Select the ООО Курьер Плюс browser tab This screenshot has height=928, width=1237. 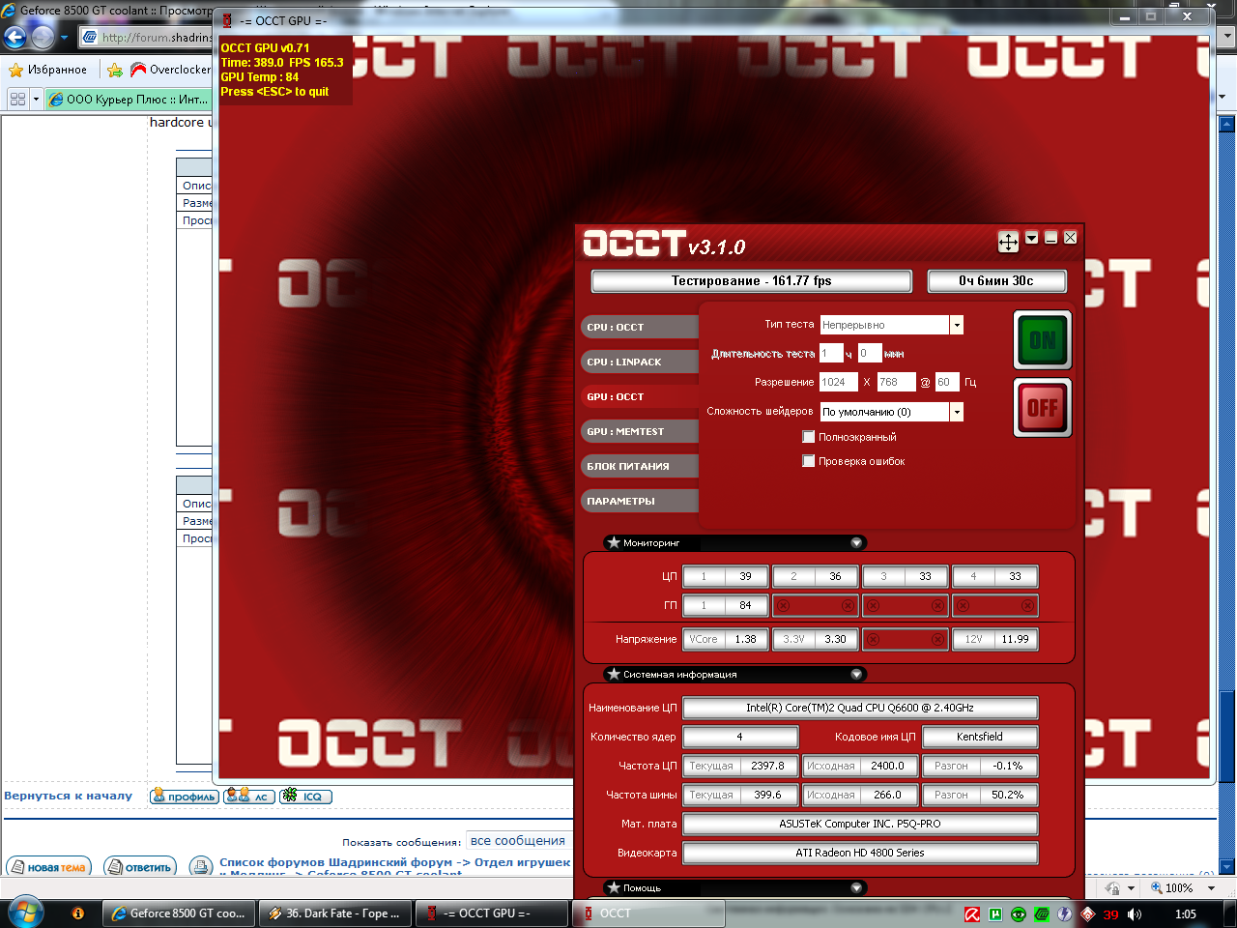coord(129,99)
